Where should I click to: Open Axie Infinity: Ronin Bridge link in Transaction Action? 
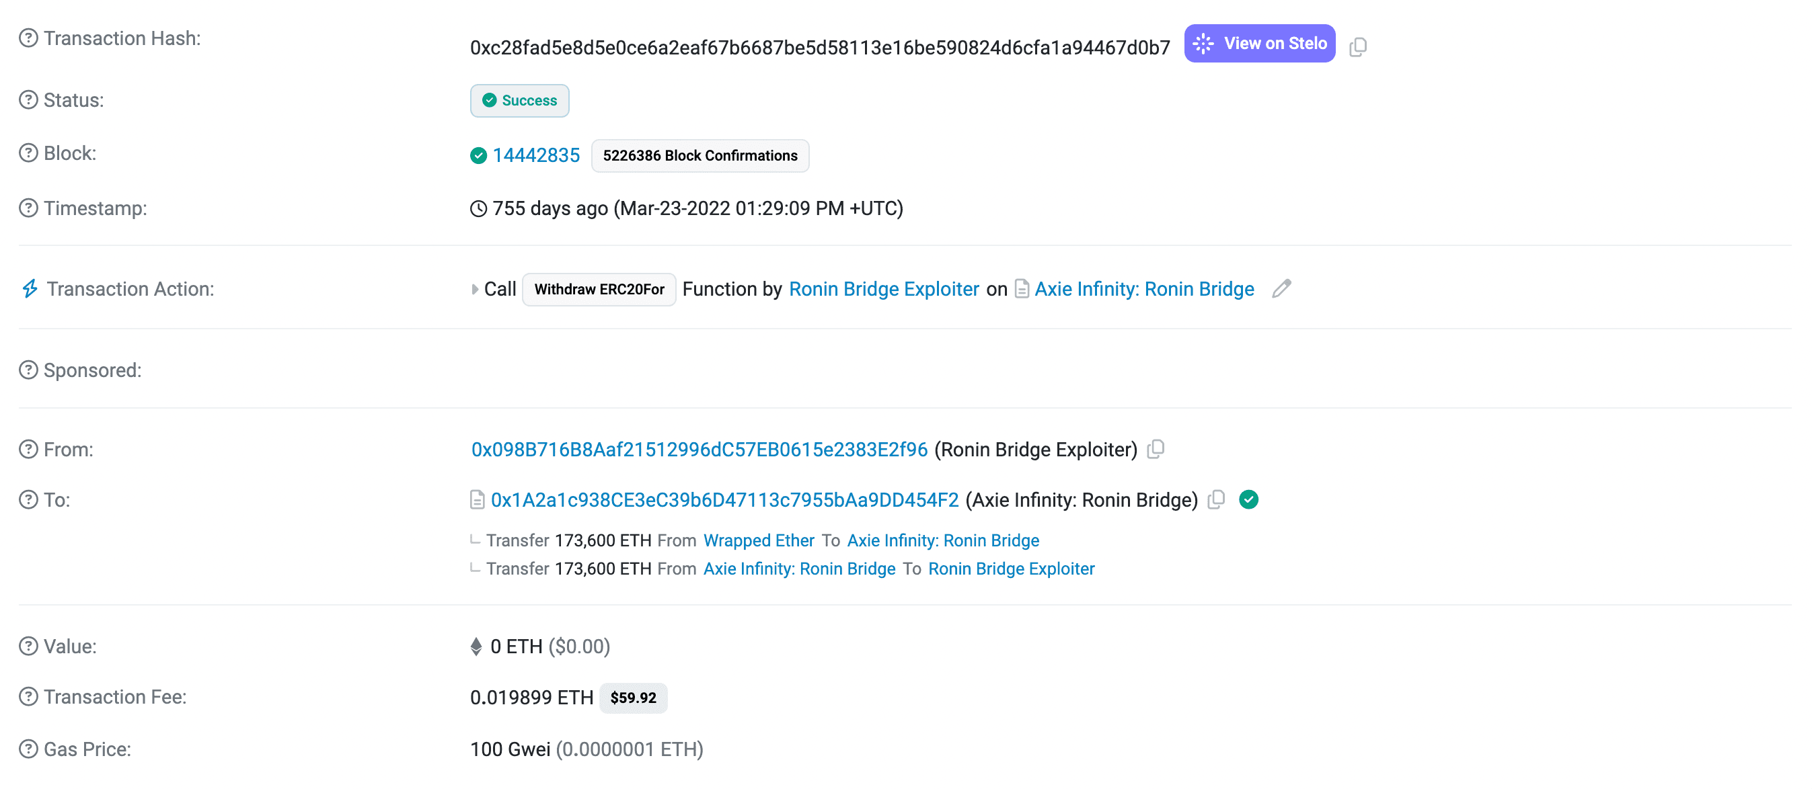coord(1143,289)
